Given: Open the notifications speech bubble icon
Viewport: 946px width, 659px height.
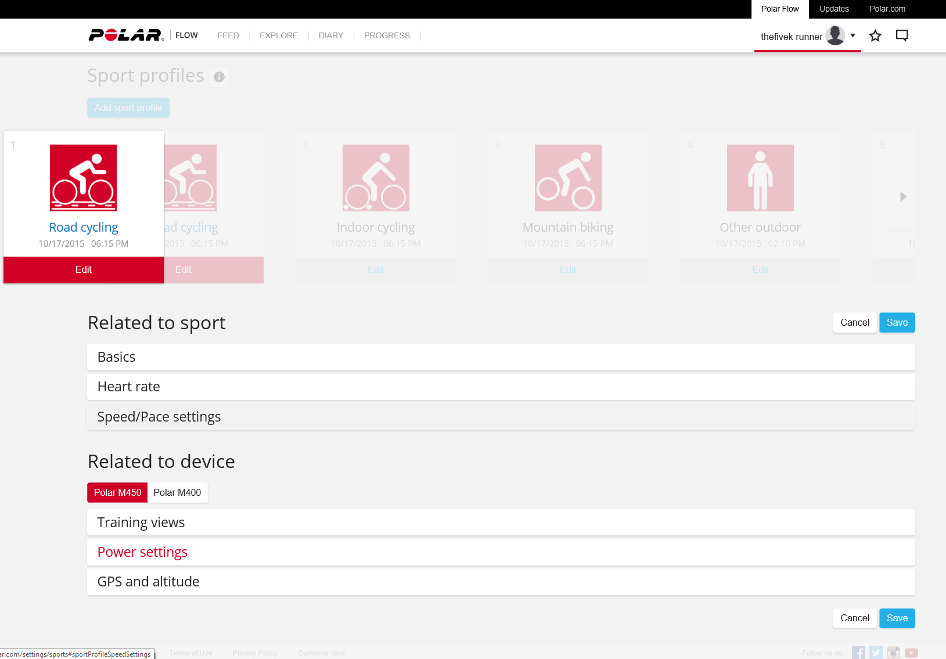Looking at the screenshot, I should pyautogui.click(x=902, y=36).
